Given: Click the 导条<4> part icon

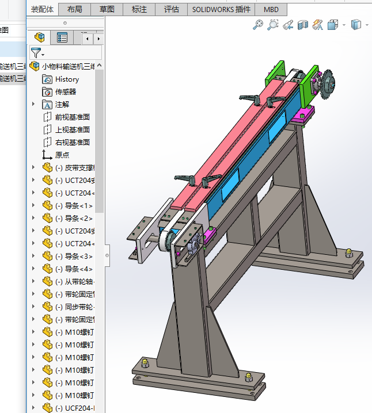Looking at the screenshot, I should click(x=47, y=269).
